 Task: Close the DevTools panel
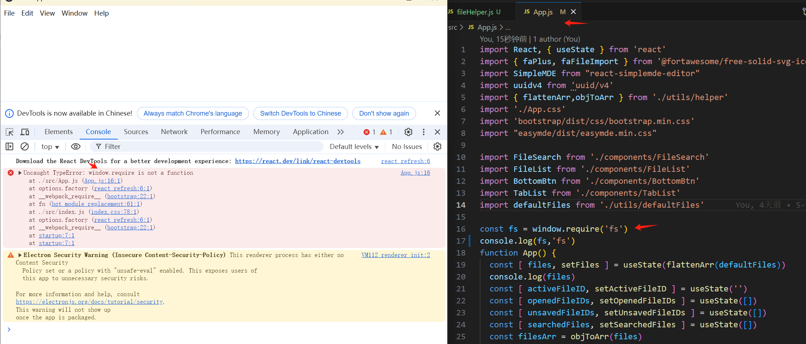click(437, 132)
